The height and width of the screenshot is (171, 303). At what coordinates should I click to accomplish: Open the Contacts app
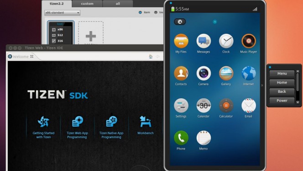click(181, 74)
